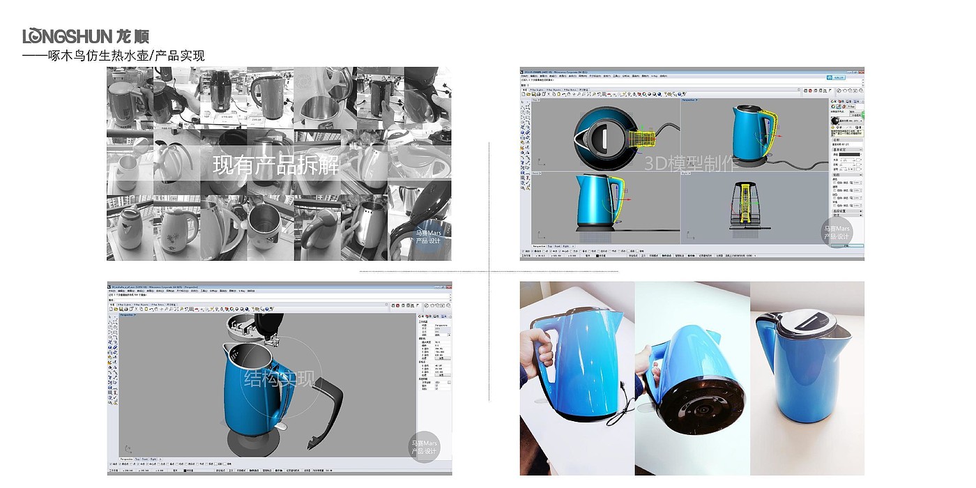The height and width of the screenshot is (488, 976).
Task: Click Save icon in 3D模型制作 Rhino window
Action: tap(533, 94)
